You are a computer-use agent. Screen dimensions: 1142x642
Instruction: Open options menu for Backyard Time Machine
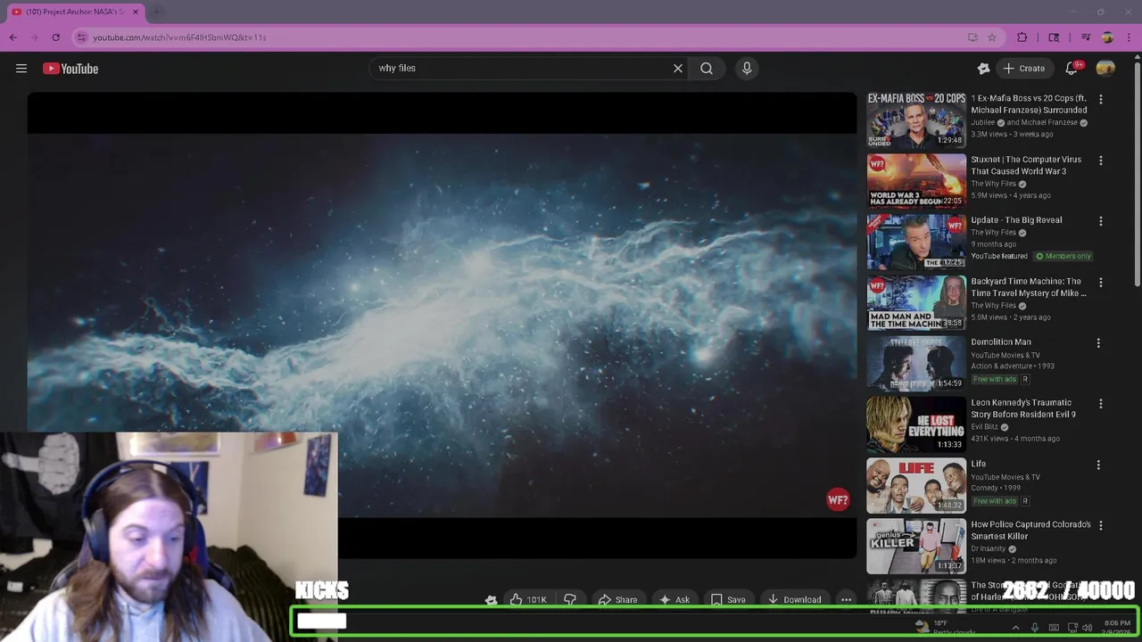click(x=1101, y=283)
